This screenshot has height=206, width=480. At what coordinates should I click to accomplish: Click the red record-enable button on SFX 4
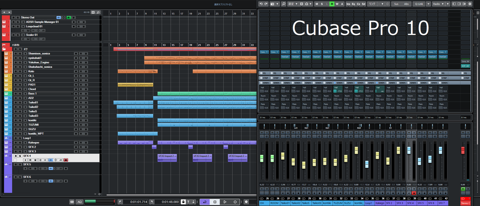click(66, 160)
